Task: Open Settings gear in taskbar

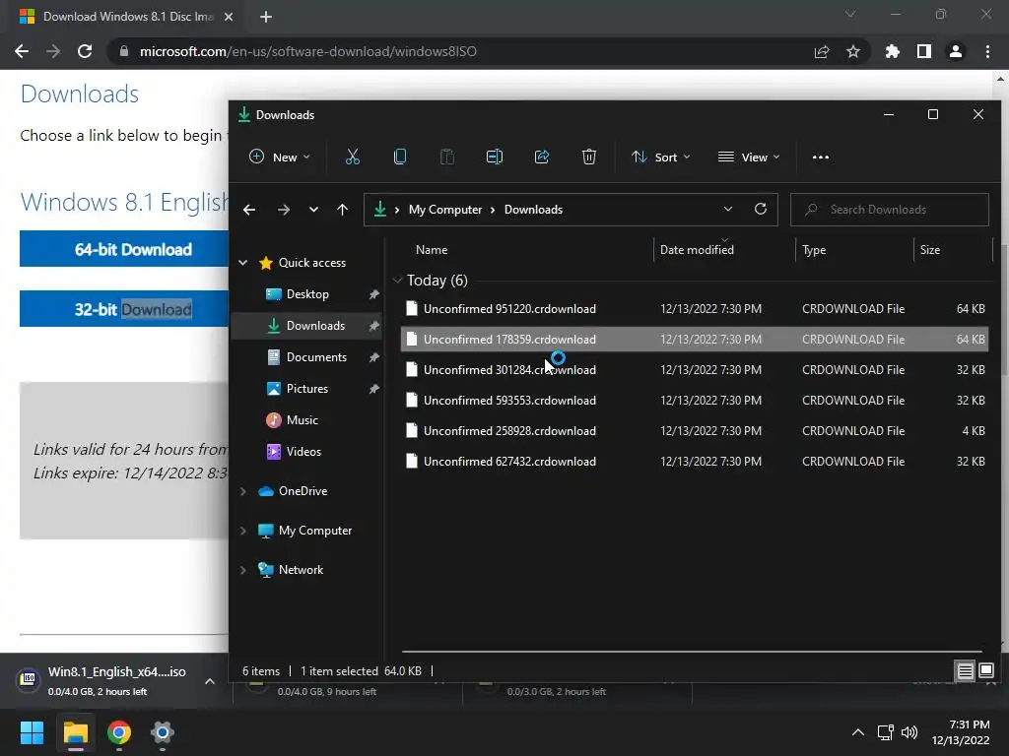Action: pyautogui.click(x=163, y=732)
